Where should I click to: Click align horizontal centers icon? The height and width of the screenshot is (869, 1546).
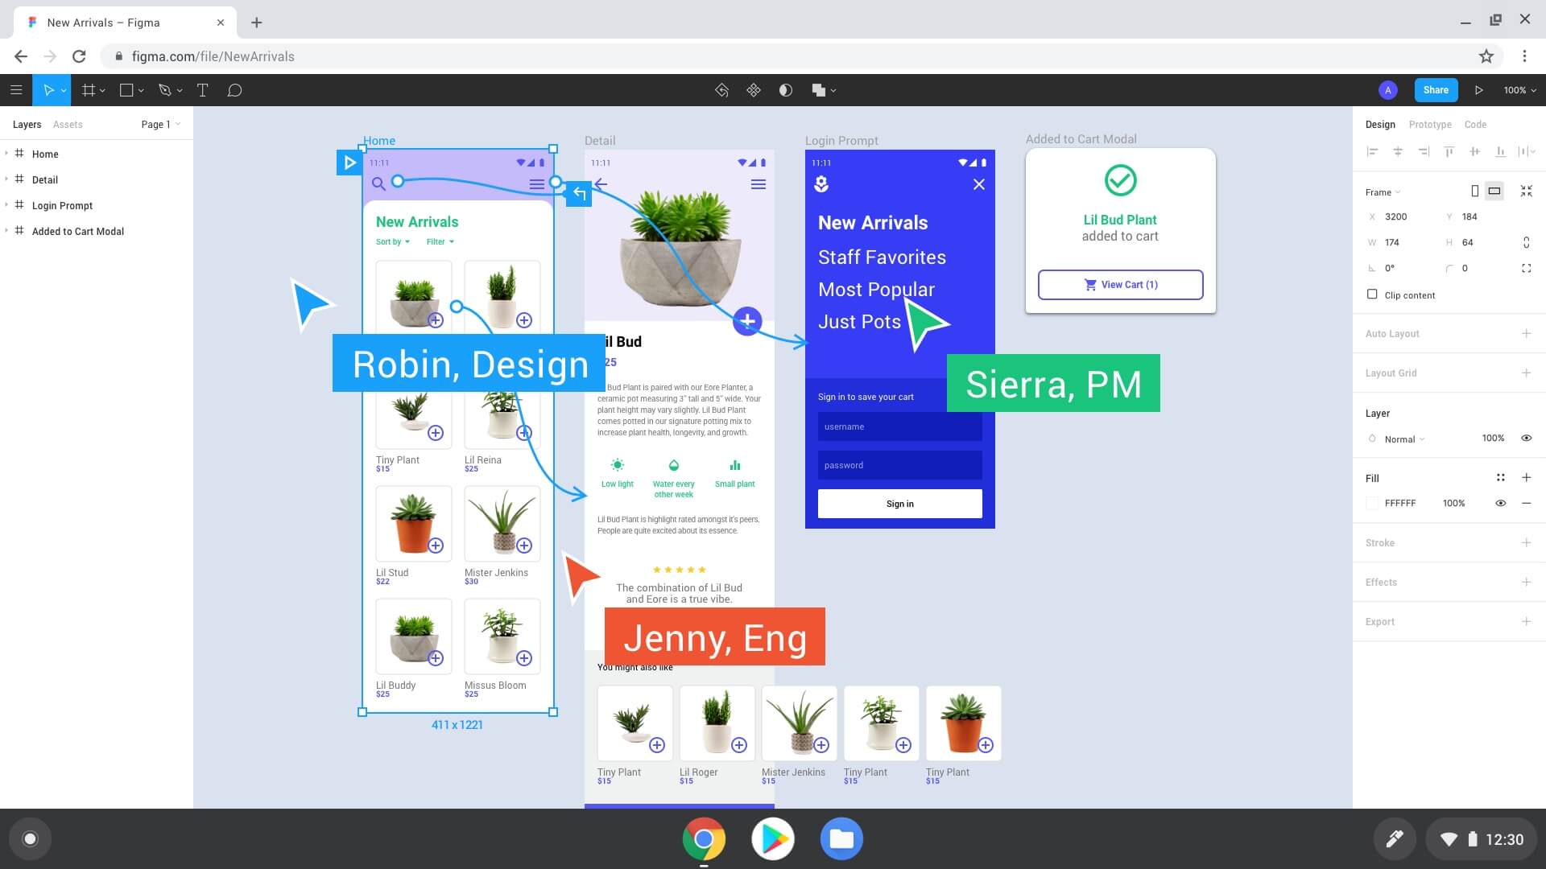(1398, 151)
